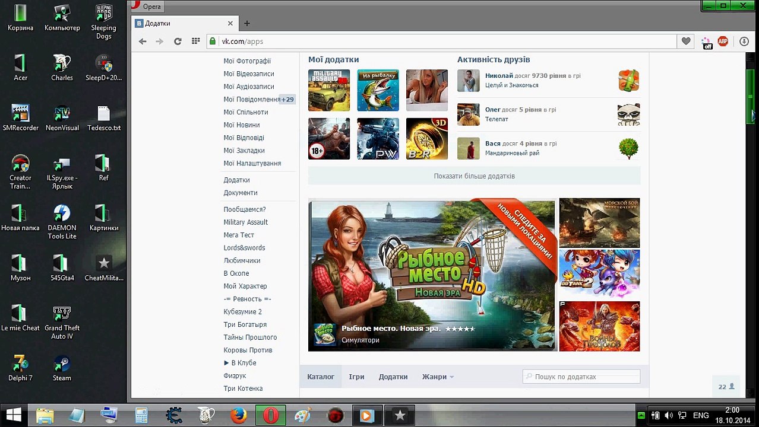Screen dimensions: 759x427
Task: Click the Телепат game cat icon
Action: coord(629,114)
